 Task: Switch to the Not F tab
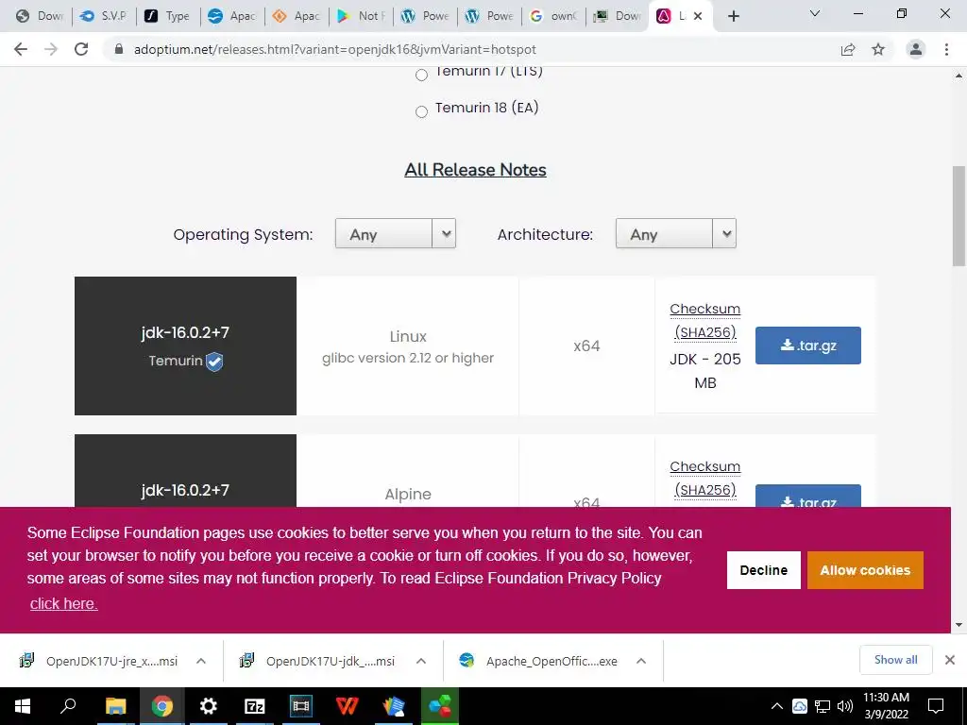tap(361, 16)
